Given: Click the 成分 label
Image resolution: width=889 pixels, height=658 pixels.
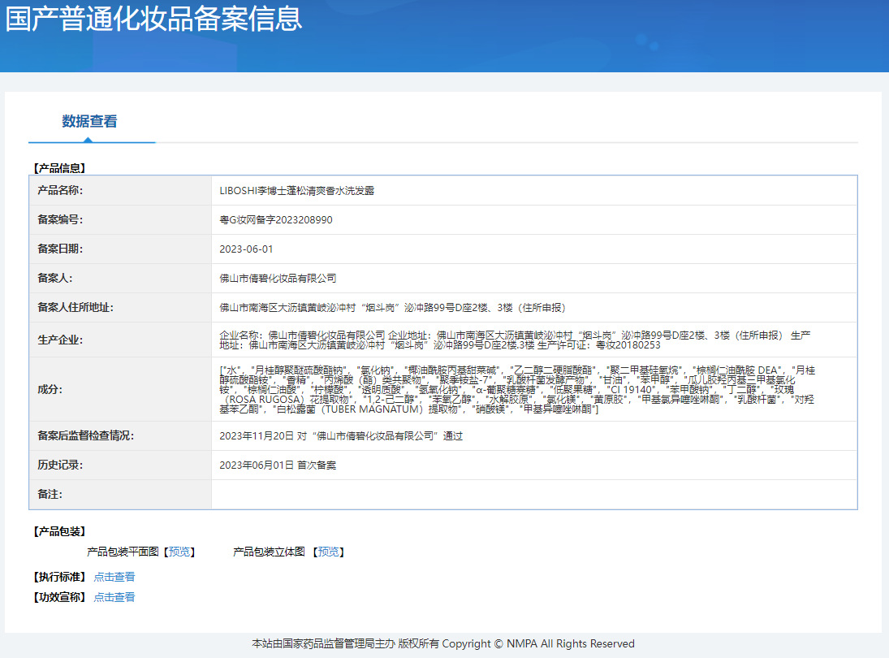Looking at the screenshot, I should click(x=50, y=389).
